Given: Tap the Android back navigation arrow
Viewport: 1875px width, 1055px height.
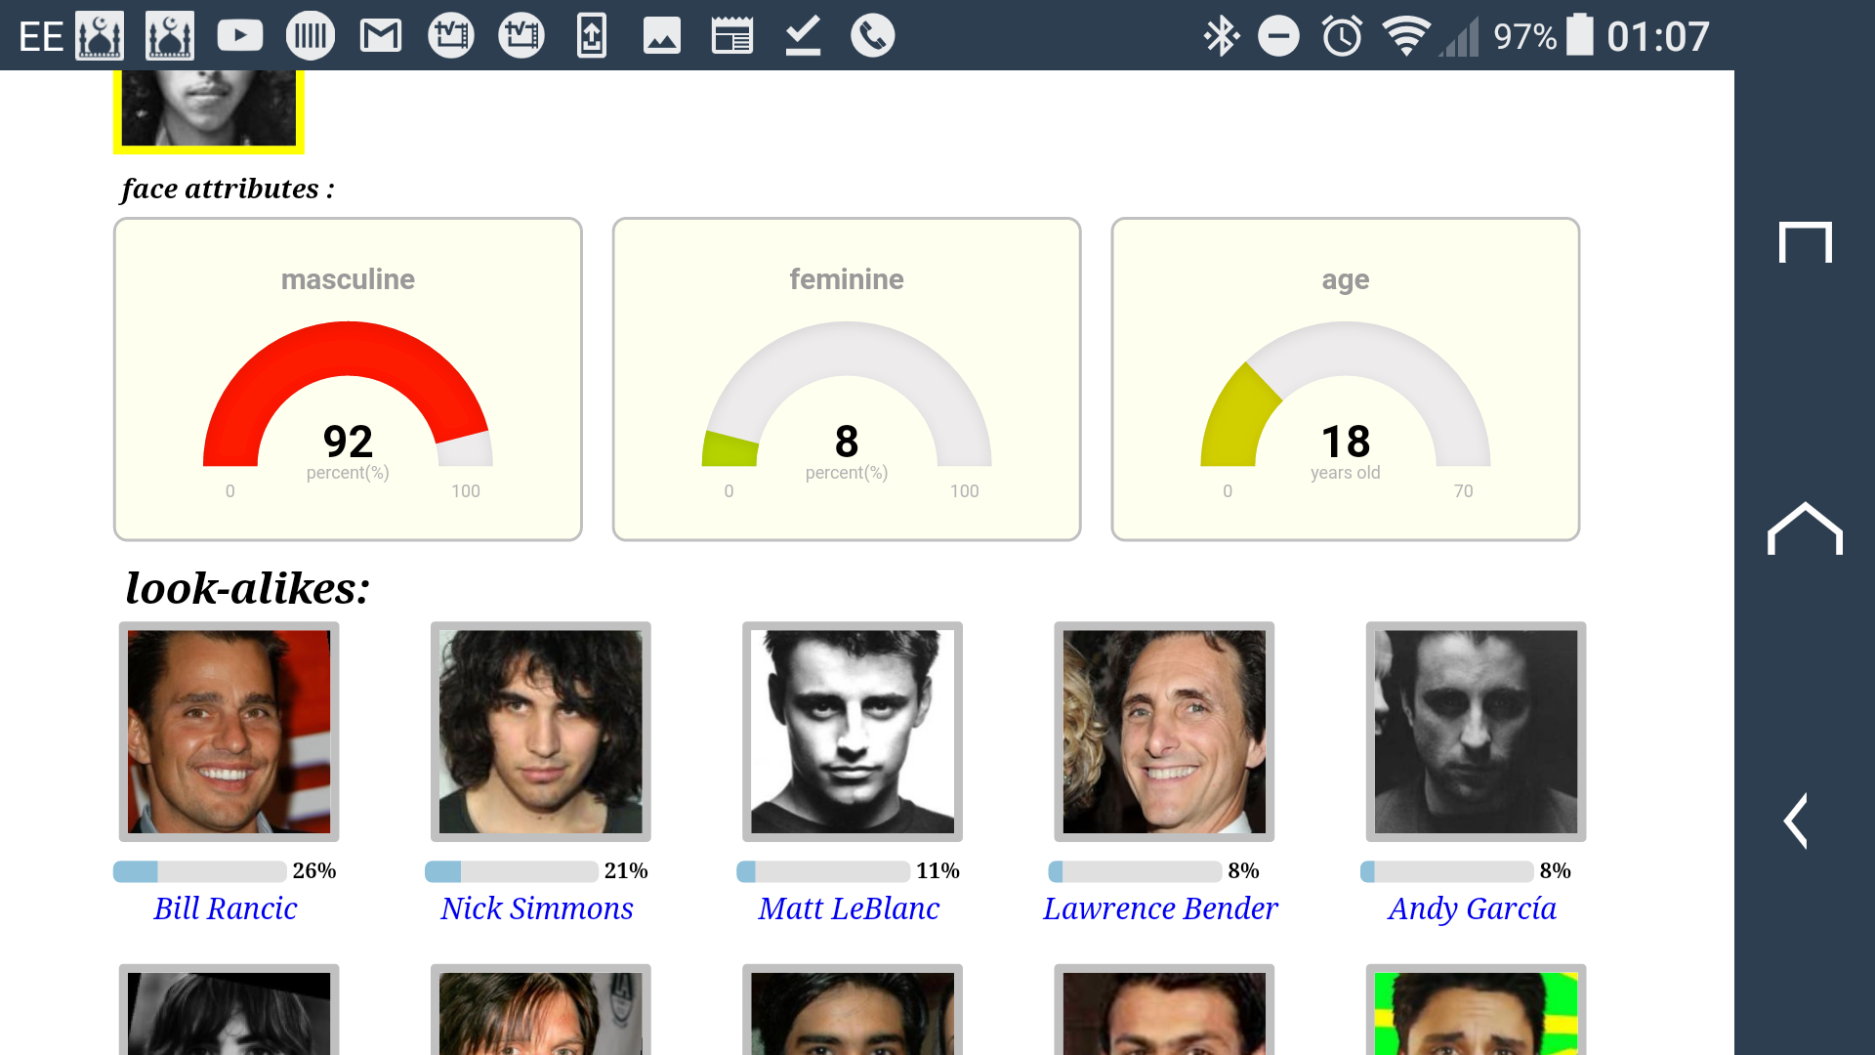Looking at the screenshot, I should pyautogui.click(x=1797, y=821).
